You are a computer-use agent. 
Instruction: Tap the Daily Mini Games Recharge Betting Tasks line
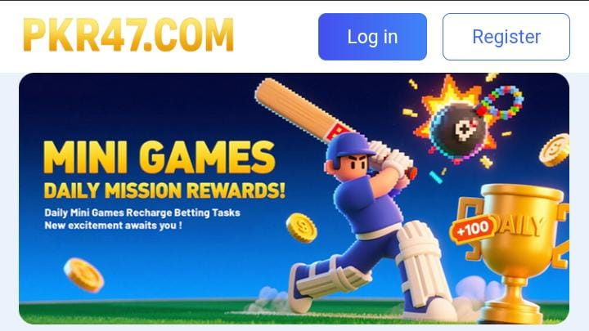(142, 212)
